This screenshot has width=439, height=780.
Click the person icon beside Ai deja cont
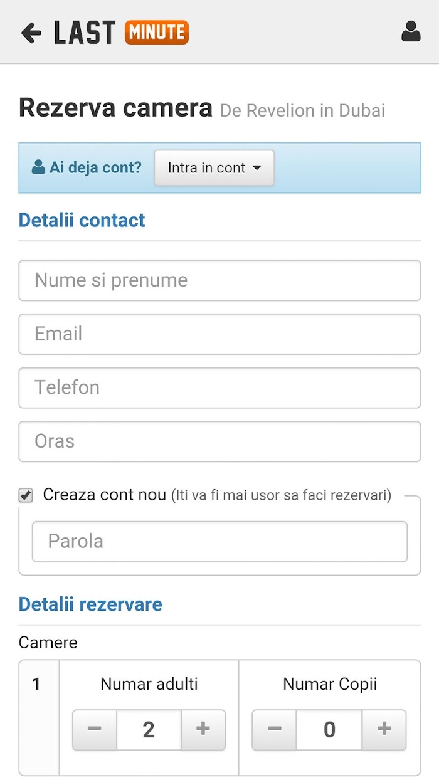pyautogui.click(x=38, y=167)
